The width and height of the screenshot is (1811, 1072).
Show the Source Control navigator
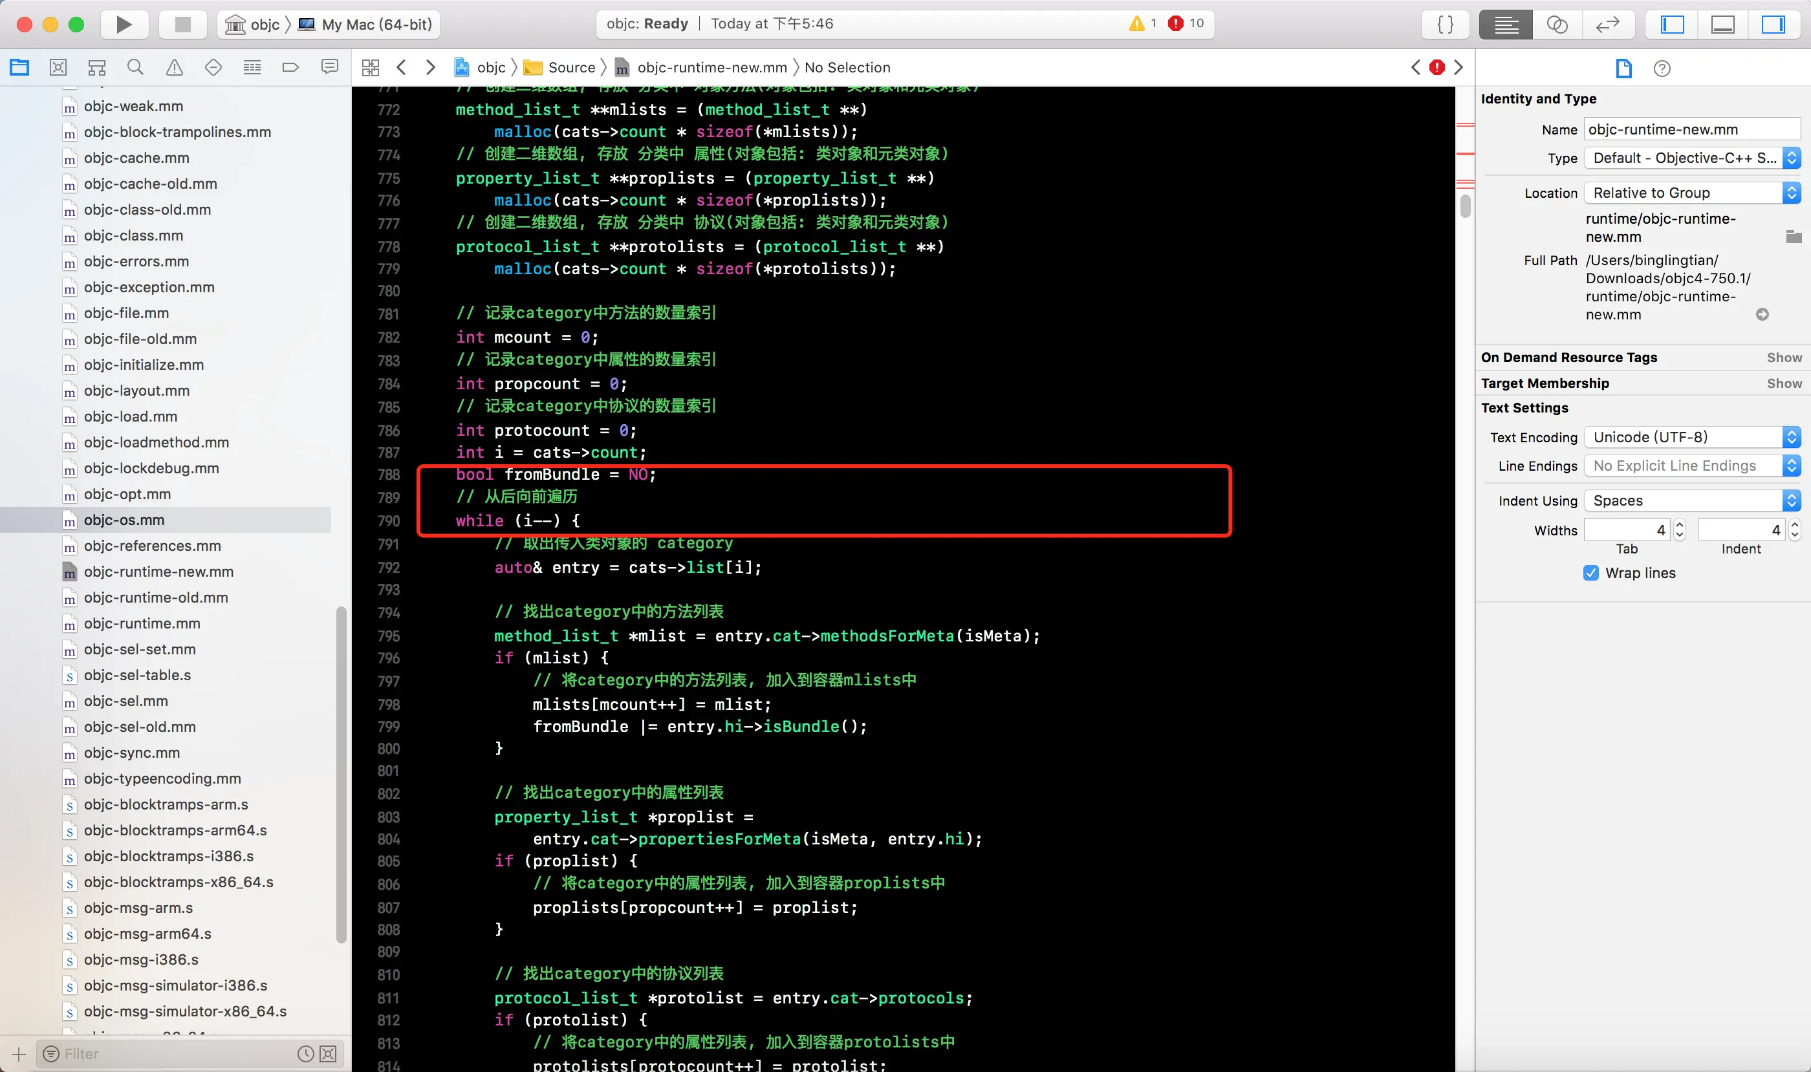point(59,68)
